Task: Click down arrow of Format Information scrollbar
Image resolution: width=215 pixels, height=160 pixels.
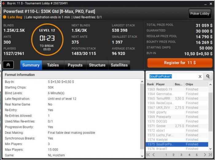Action: tap(142, 156)
